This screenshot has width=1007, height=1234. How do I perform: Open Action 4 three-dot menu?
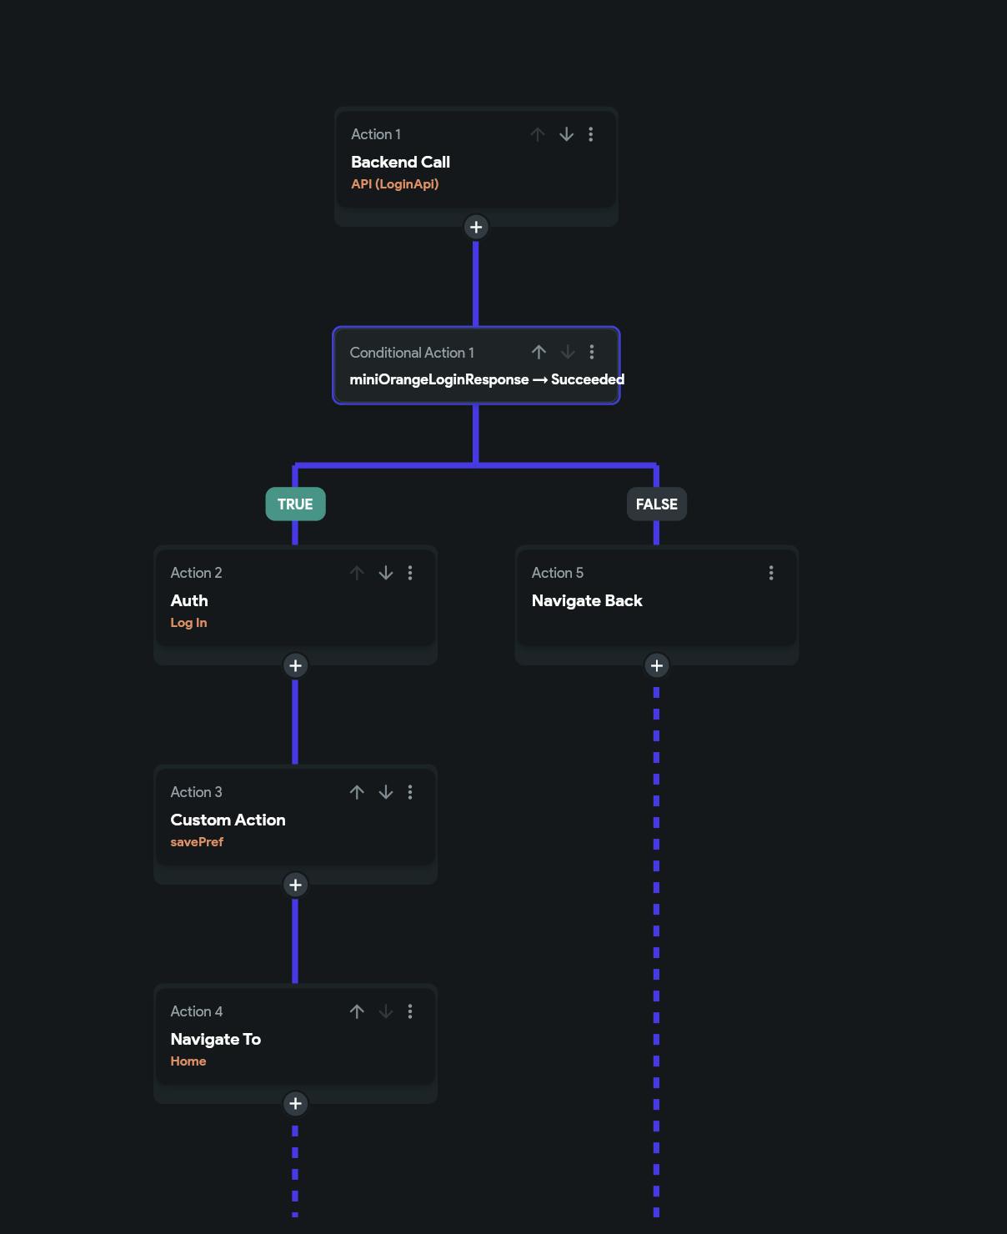click(x=410, y=1011)
